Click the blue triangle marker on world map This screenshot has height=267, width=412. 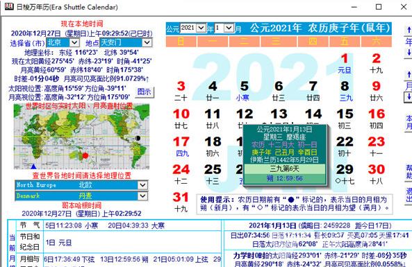coord(33,166)
